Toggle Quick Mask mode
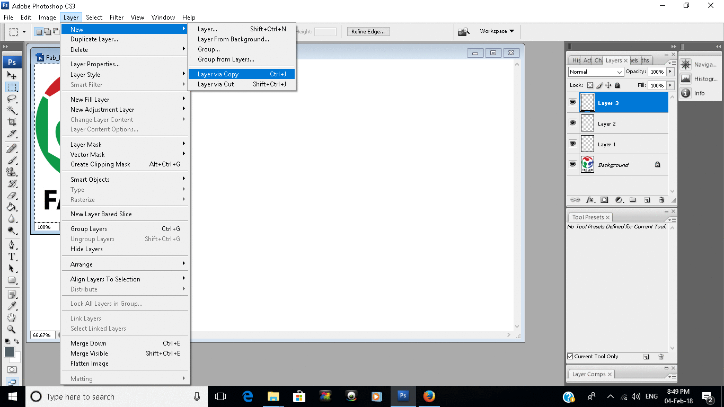This screenshot has height=407, width=724. pyautogui.click(x=12, y=369)
